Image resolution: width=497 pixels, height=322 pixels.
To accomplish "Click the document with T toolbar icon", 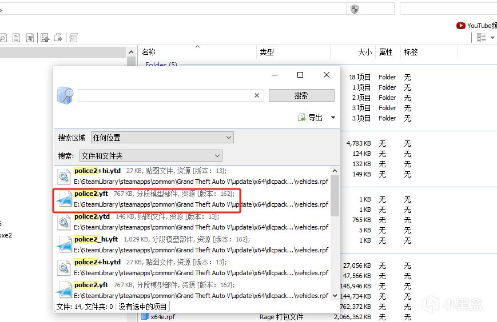I will [30, 38].
